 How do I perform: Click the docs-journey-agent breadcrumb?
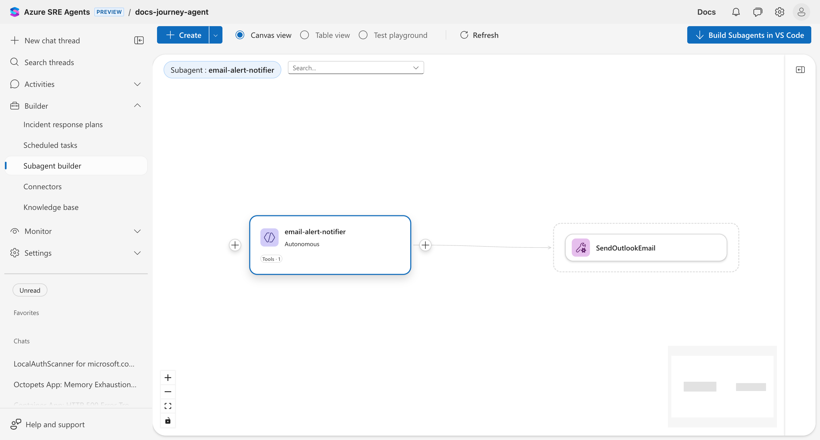pyautogui.click(x=171, y=12)
